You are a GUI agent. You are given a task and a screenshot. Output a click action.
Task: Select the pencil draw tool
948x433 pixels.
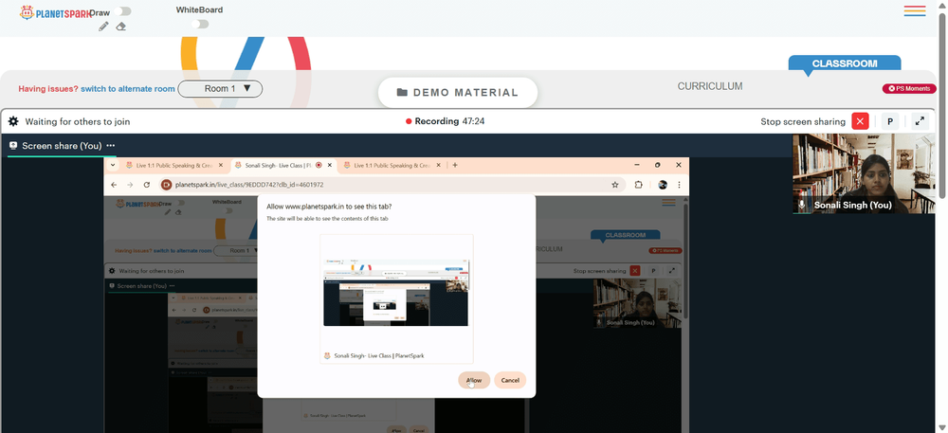(x=103, y=27)
